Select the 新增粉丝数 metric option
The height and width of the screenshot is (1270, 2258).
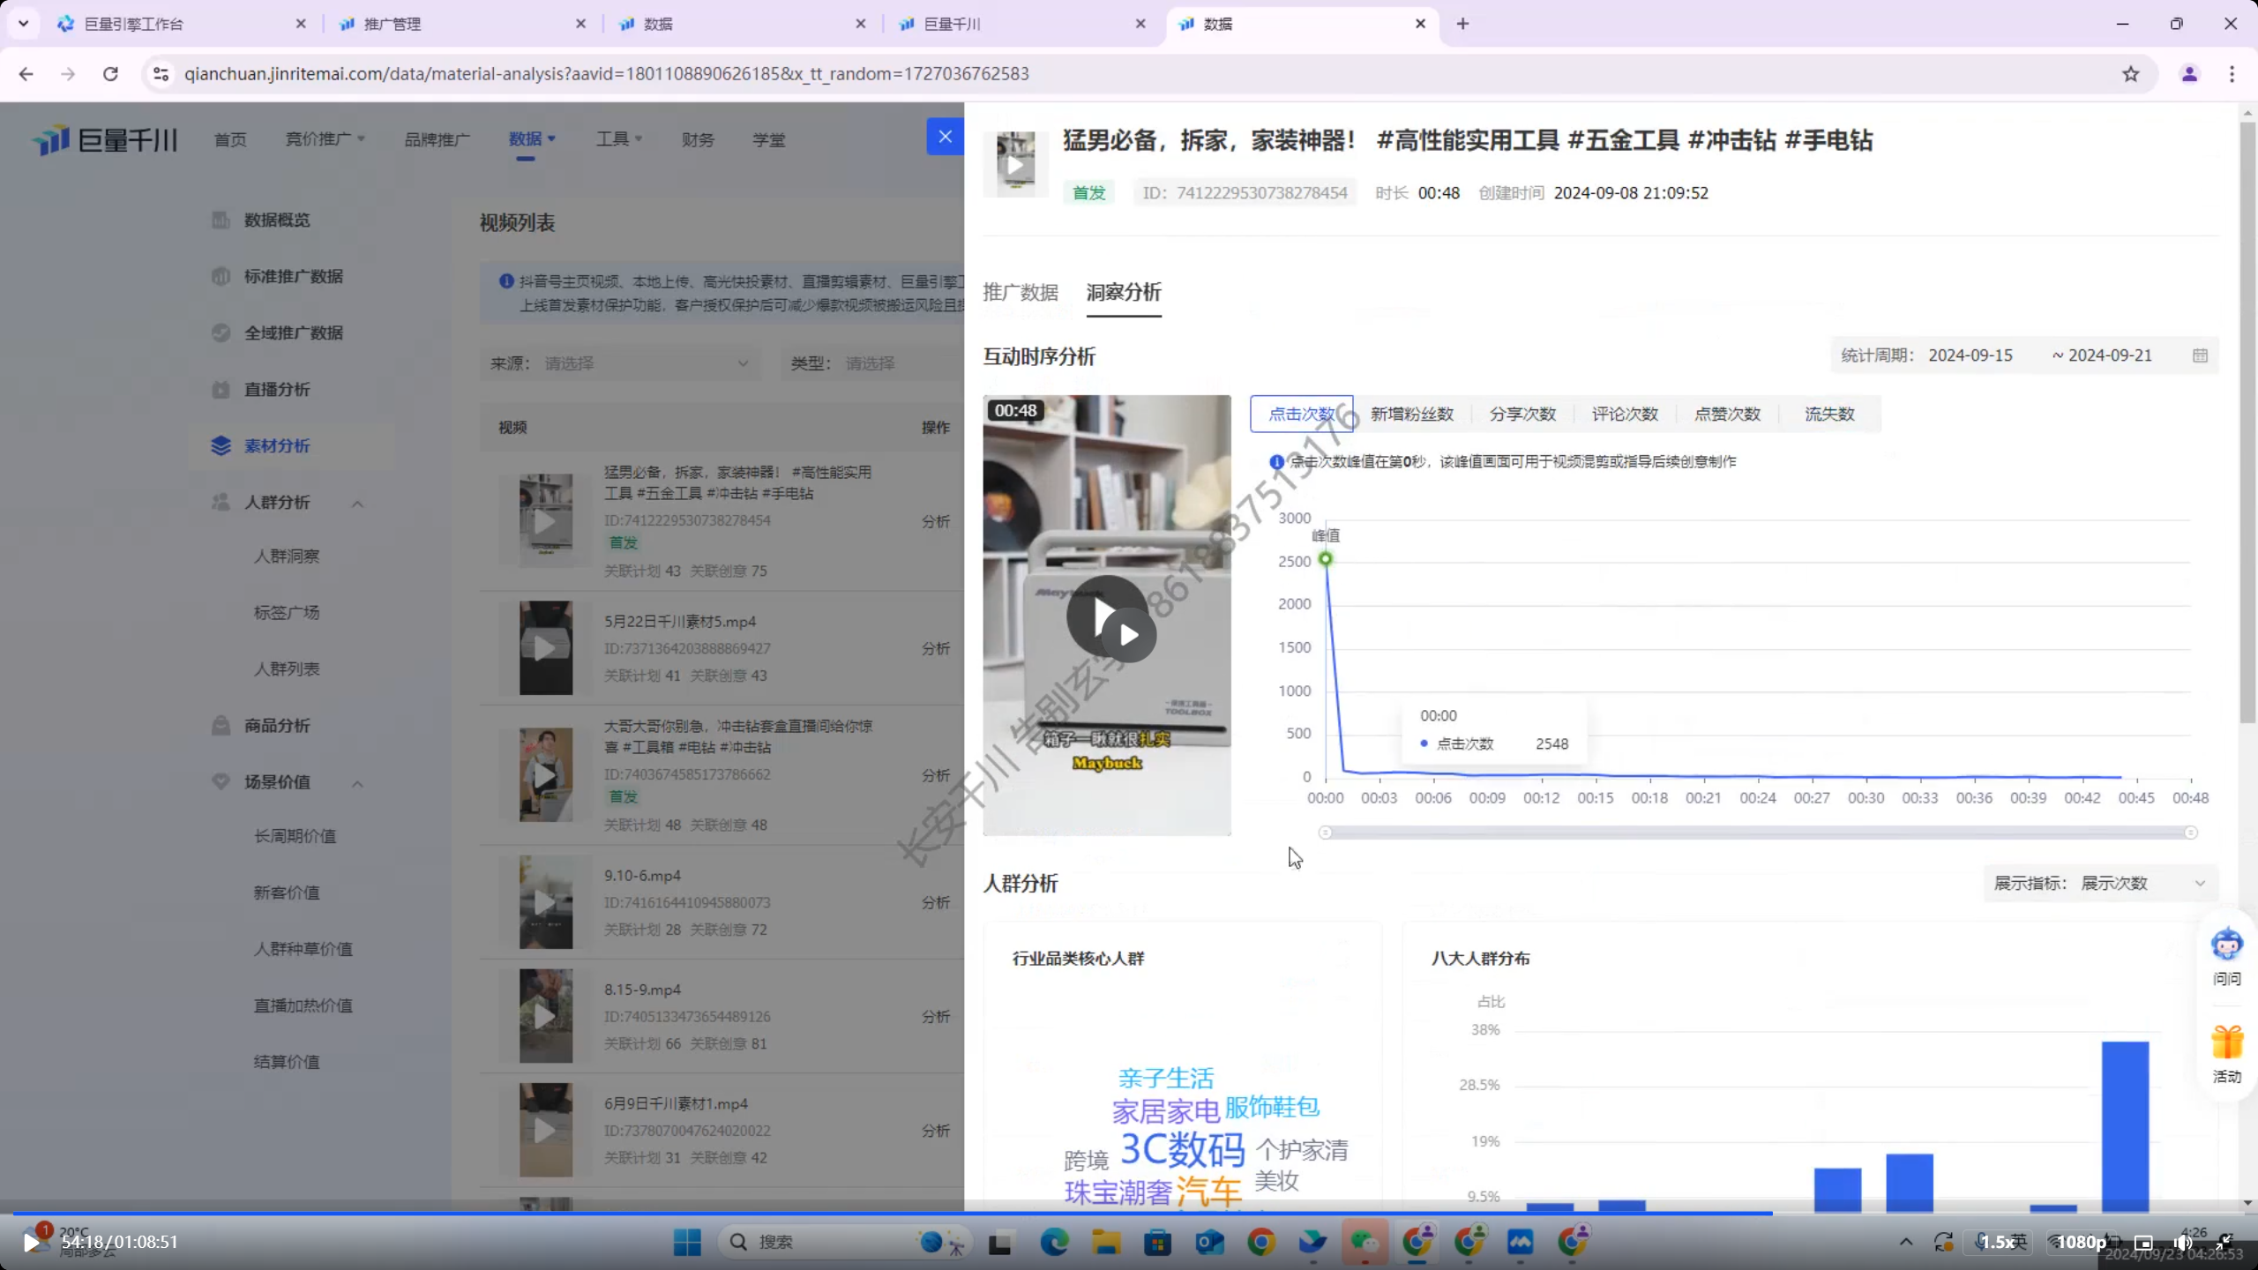coord(1411,414)
